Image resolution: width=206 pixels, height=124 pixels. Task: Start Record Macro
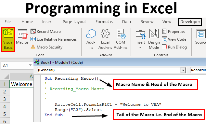[x=46, y=32]
